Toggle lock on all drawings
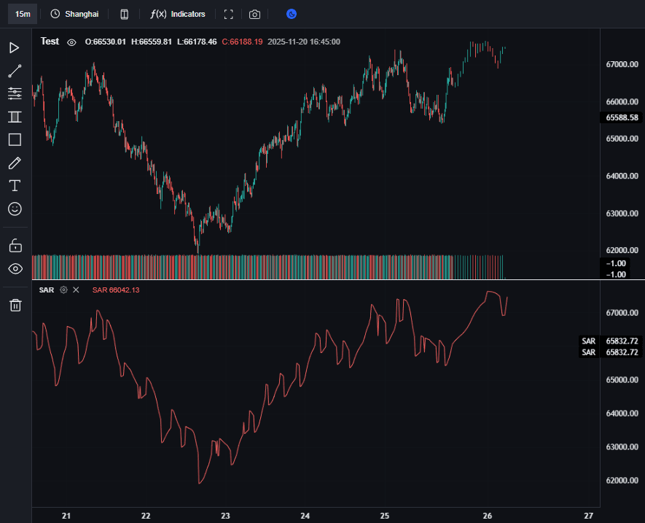645x523 pixels. pos(15,245)
